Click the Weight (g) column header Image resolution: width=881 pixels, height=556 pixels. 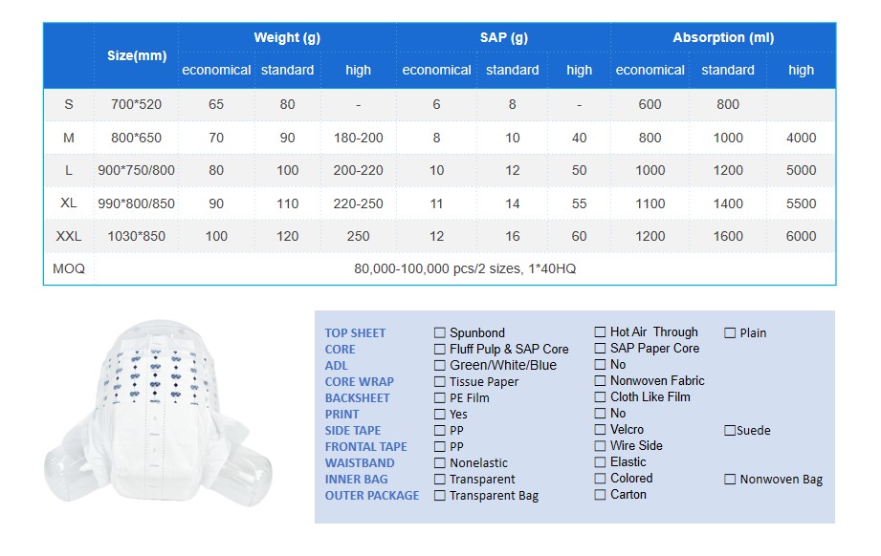[287, 37]
